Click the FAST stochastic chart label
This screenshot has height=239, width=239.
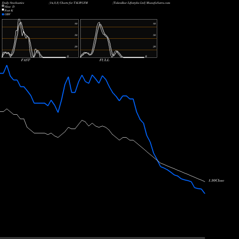(25, 60)
